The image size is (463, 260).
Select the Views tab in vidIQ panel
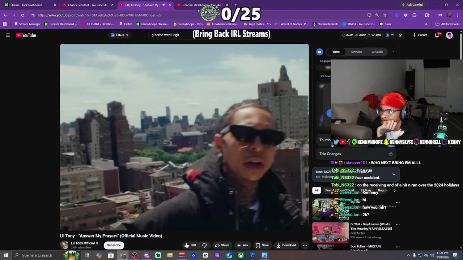click(x=336, y=52)
